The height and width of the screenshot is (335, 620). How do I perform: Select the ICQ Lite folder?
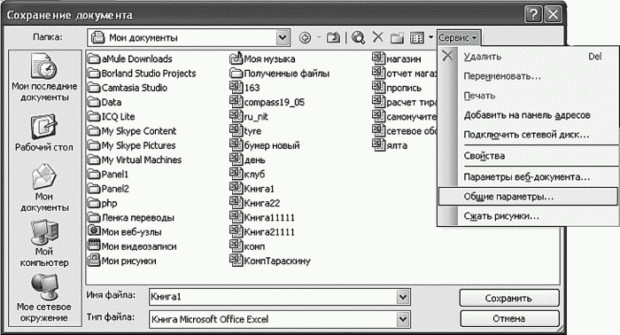112,117
